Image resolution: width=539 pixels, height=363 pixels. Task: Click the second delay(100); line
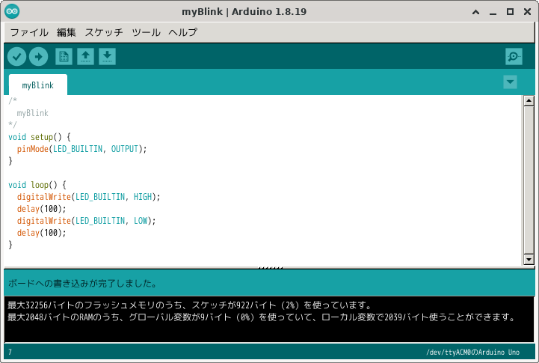[42, 233]
